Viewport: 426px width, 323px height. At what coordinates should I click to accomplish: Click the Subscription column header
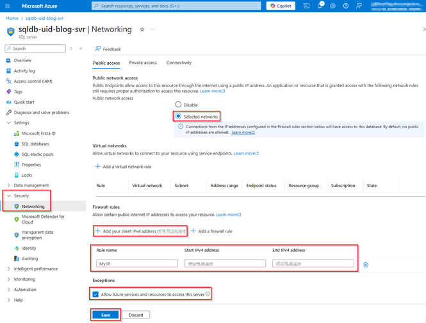(x=343, y=185)
